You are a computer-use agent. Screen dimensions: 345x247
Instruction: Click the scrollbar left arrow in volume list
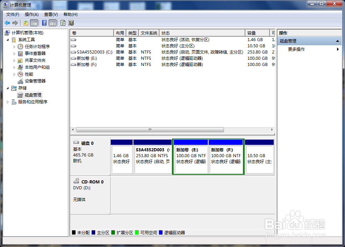[x=73, y=130]
